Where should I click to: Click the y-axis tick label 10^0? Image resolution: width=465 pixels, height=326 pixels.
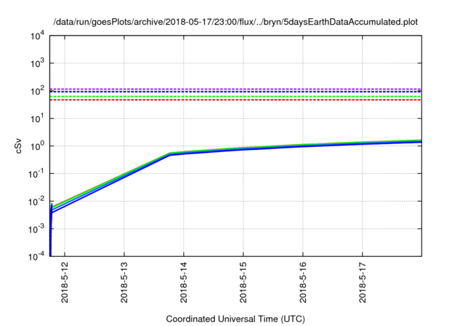pos(38,146)
